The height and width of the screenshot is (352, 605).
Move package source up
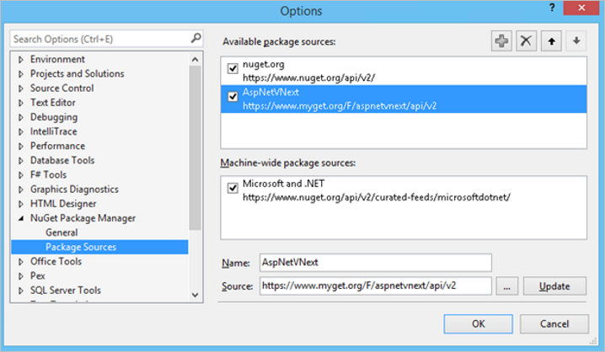click(551, 42)
